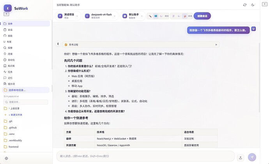Screen dimensions: 269x164
Task: Click the 思考过程 emoji icon
Action: (x=66, y=45)
